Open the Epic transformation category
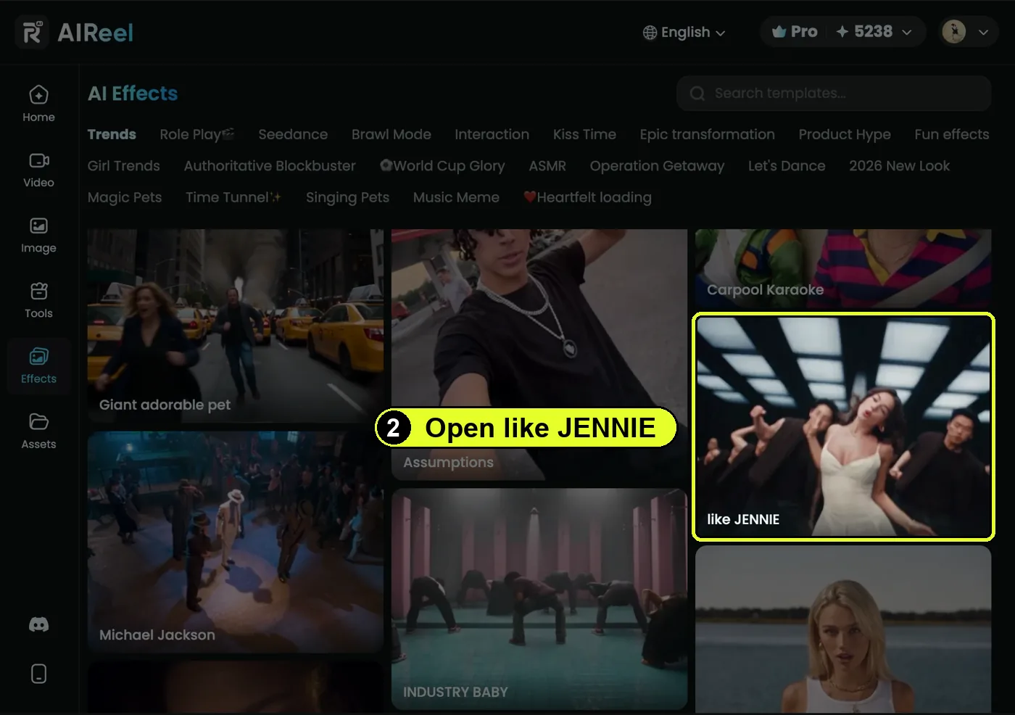The image size is (1015, 715). coord(708,134)
